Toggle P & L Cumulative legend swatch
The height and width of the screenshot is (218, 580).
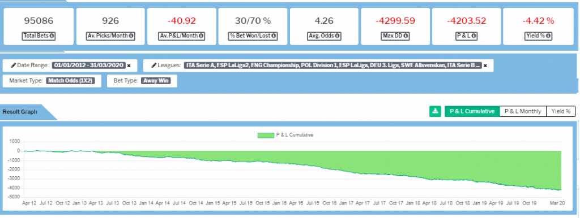pyautogui.click(x=266, y=136)
